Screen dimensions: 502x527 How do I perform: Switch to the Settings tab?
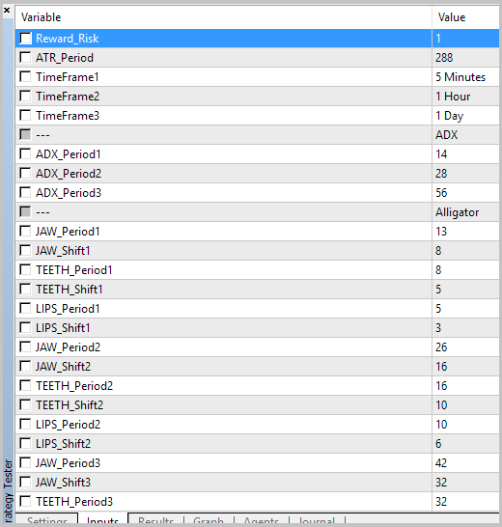47,520
